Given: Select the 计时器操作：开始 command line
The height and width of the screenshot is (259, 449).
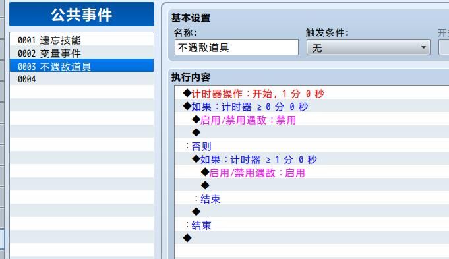Looking at the screenshot, I should pyautogui.click(x=312, y=94).
